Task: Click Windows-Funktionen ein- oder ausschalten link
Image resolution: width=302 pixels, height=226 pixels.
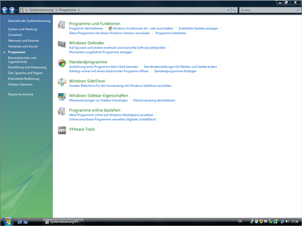Action: coord(143,28)
